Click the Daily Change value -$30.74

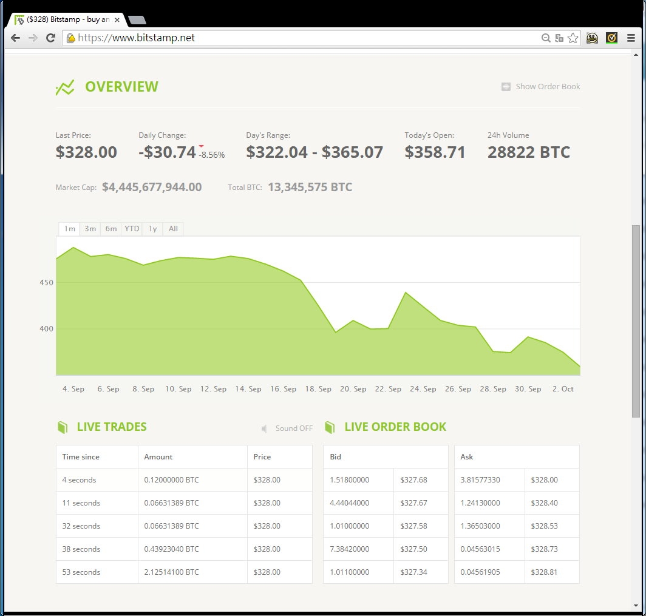pos(168,152)
